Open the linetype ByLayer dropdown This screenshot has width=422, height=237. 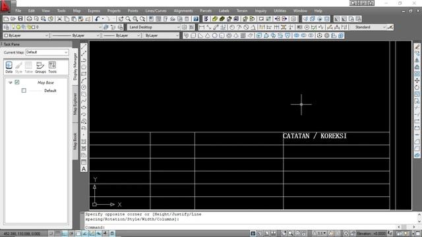[x=76, y=36]
